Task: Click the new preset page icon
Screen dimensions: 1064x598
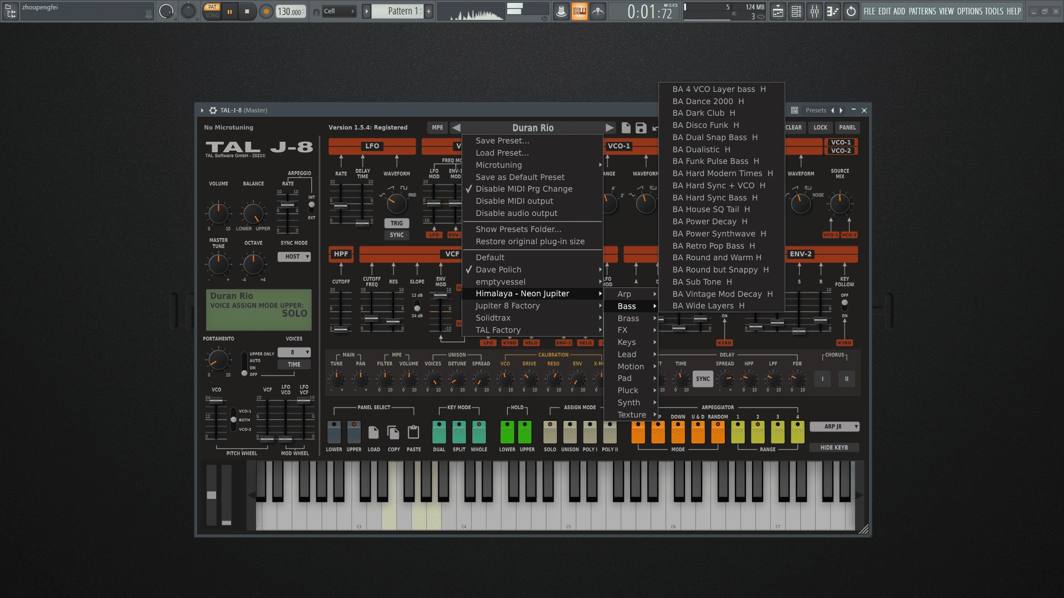Action: [x=626, y=128]
